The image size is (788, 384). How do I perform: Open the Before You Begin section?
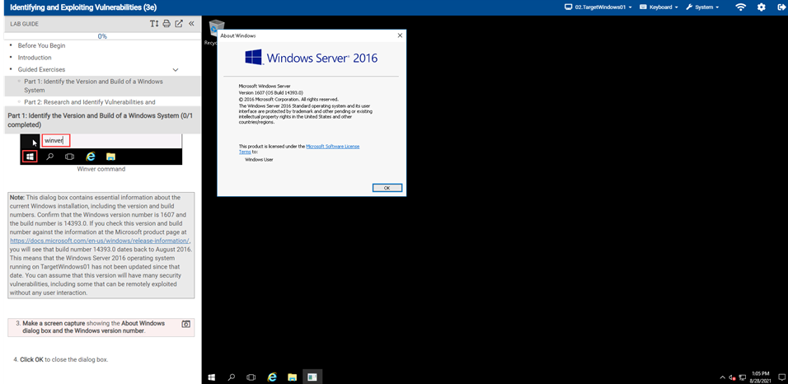(x=42, y=46)
